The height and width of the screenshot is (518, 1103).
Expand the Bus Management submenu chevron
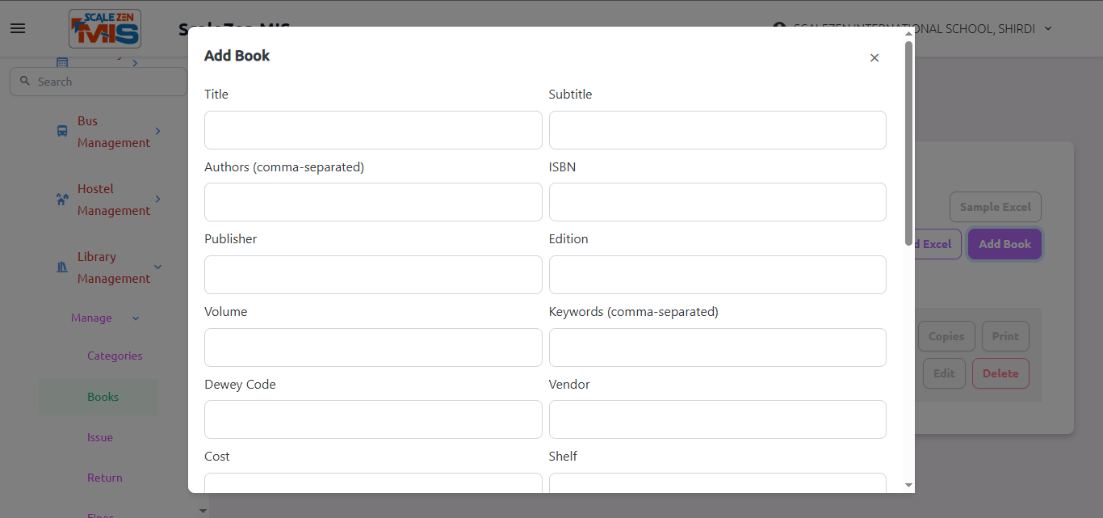click(x=157, y=131)
